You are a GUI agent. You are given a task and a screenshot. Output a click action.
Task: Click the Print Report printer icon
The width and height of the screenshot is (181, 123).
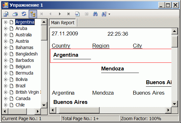coord(15,14)
